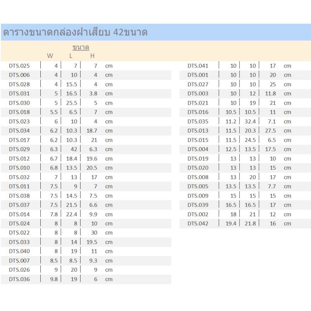Click length value 42 for DTS.029

[74, 149]
